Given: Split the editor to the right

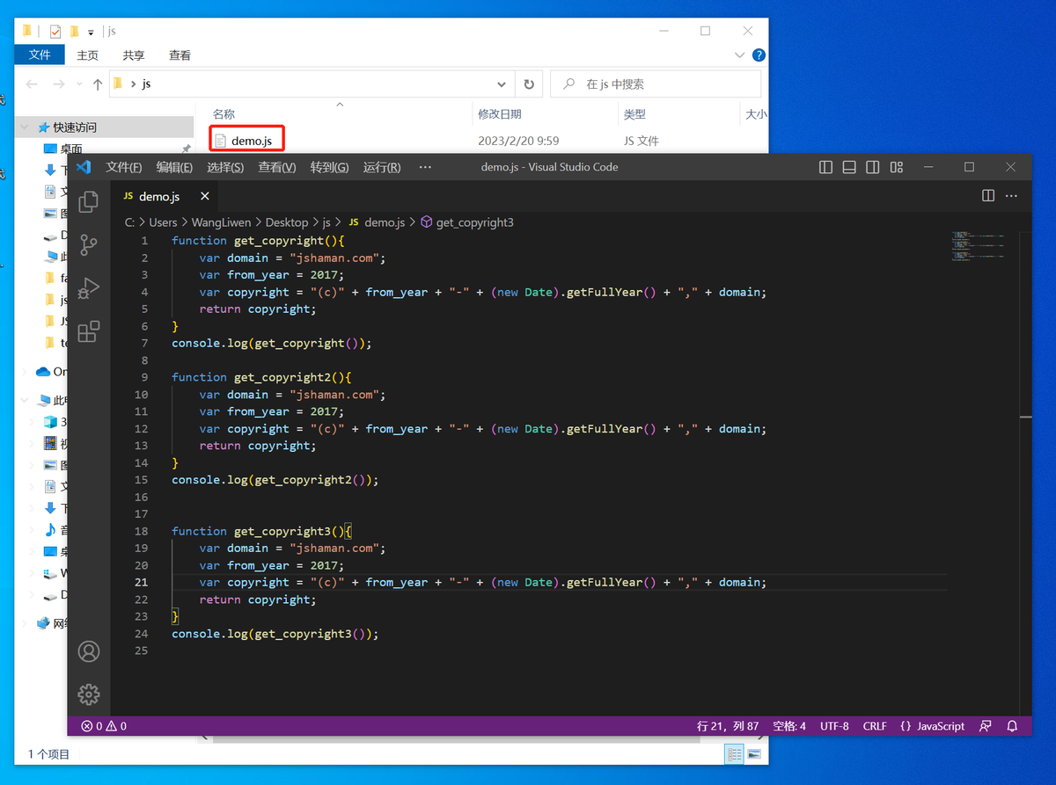Looking at the screenshot, I should (x=988, y=196).
